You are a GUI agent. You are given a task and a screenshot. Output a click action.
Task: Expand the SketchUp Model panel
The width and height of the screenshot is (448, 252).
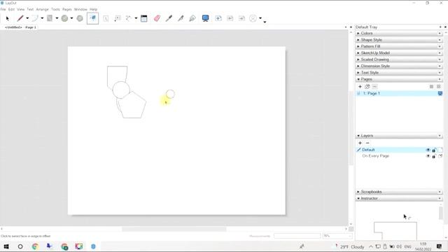coord(399,53)
